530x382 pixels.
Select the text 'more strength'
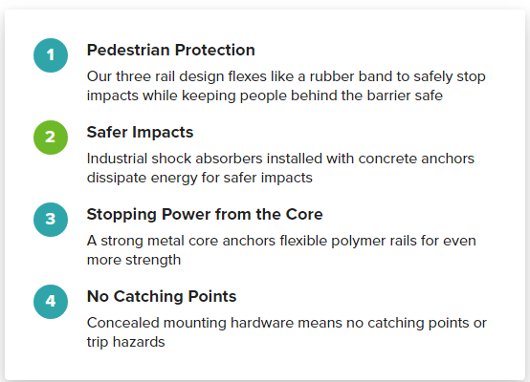[134, 260]
